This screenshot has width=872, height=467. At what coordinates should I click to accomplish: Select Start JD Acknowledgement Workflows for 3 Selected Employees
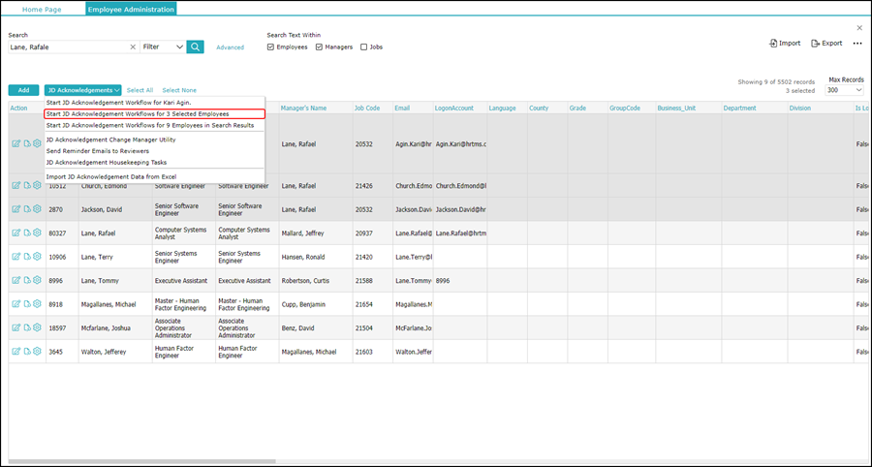[138, 113]
